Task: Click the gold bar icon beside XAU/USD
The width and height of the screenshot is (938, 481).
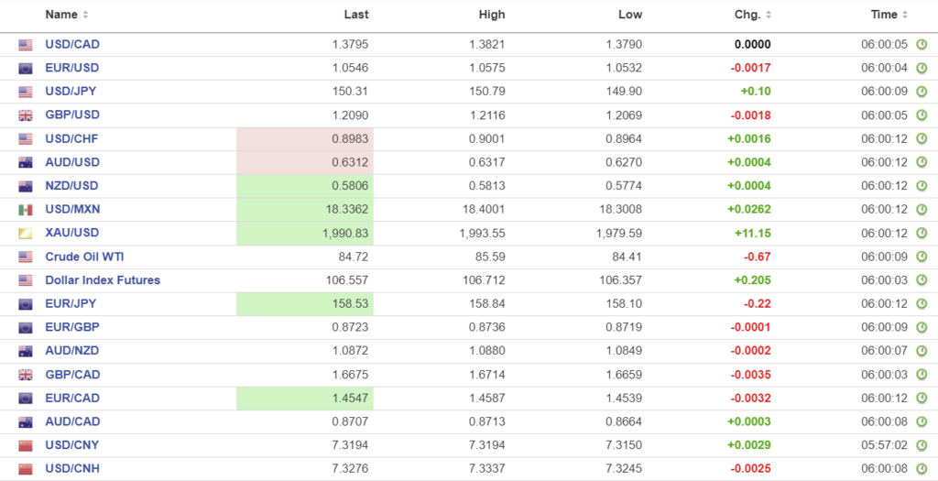Action: click(26, 234)
